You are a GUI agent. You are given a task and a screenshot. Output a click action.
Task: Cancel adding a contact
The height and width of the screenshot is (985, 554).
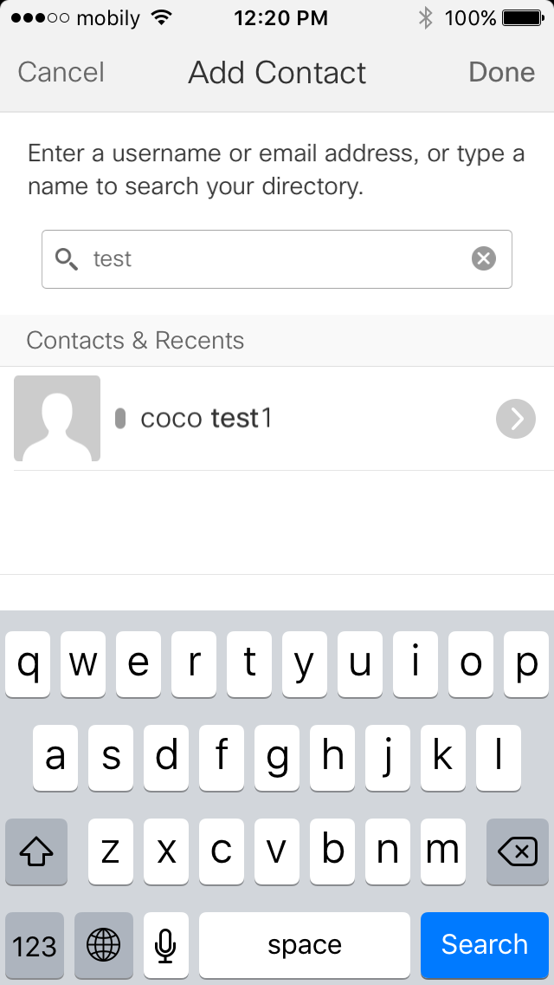click(61, 72)
